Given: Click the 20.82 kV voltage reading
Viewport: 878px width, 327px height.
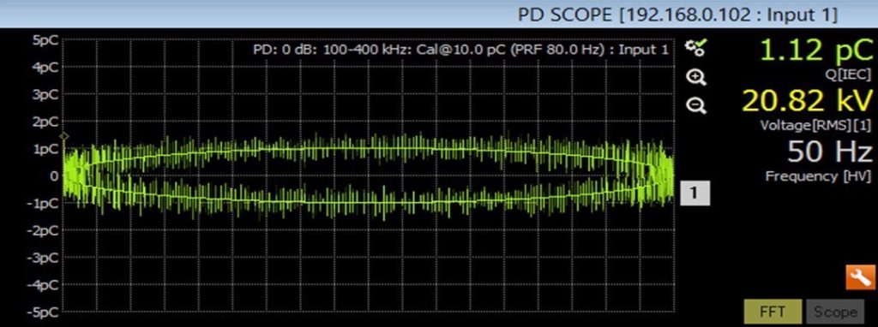Looking at the screenshot, I should coord(807,101).
